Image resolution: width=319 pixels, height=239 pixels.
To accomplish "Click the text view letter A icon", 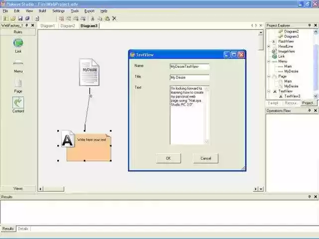I will point(68,138).
